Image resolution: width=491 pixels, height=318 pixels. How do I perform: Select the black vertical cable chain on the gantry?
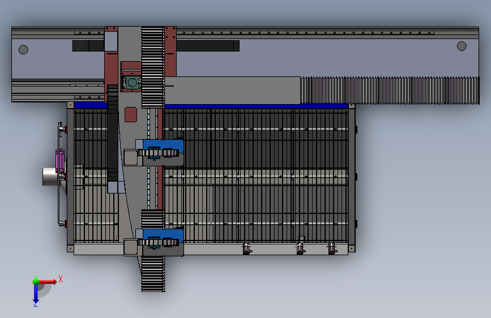[113, 133]
